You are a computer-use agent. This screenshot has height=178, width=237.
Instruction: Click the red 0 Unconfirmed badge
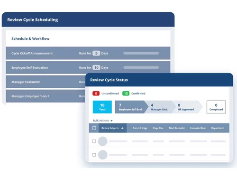96,94
